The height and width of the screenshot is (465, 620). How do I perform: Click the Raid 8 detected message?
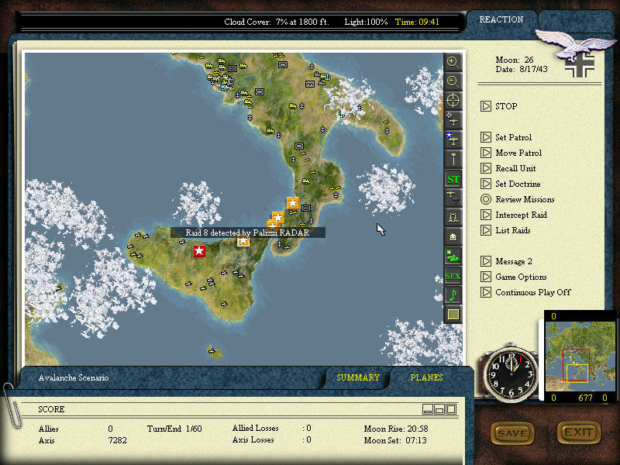click(248, 232)
